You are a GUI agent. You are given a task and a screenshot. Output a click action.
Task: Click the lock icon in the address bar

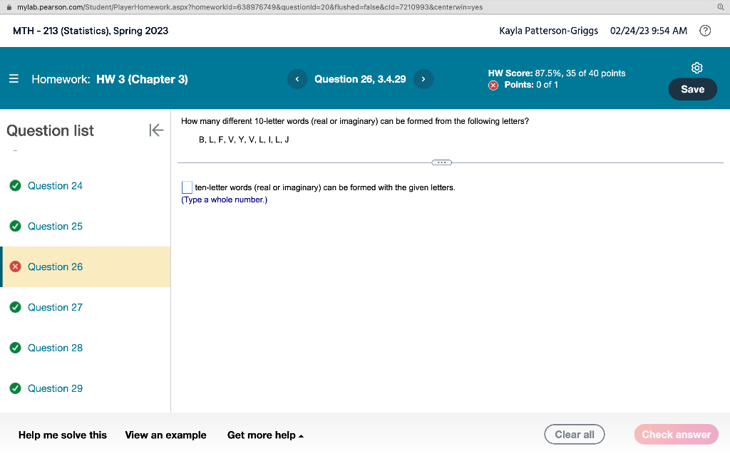click(x=8, y=6)
